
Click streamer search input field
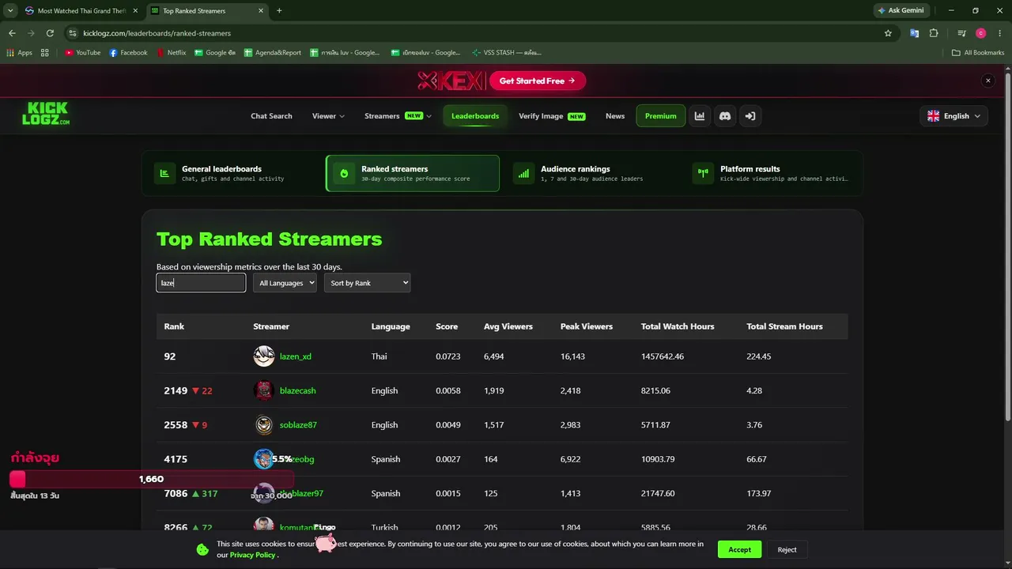point(201,283)
